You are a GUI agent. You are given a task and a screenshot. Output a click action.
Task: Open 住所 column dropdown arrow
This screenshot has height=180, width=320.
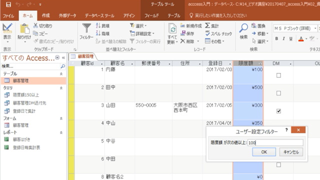(199, 64)
